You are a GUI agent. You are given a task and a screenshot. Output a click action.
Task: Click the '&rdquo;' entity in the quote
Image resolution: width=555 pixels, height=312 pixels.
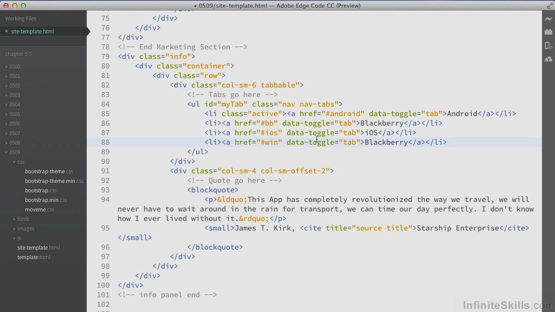click(x=254, y=218)
